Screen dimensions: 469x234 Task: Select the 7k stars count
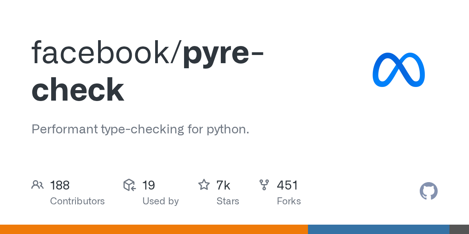point(223,185)
